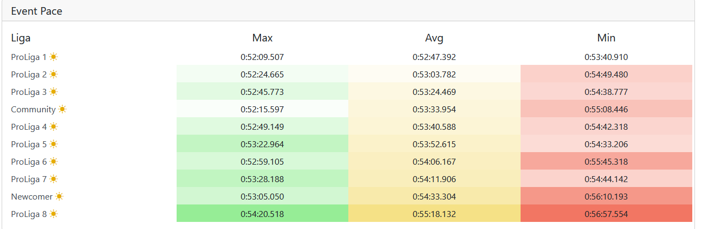
Task: Click the sun icon next to ProLiga 8
Action: point(53,214)
